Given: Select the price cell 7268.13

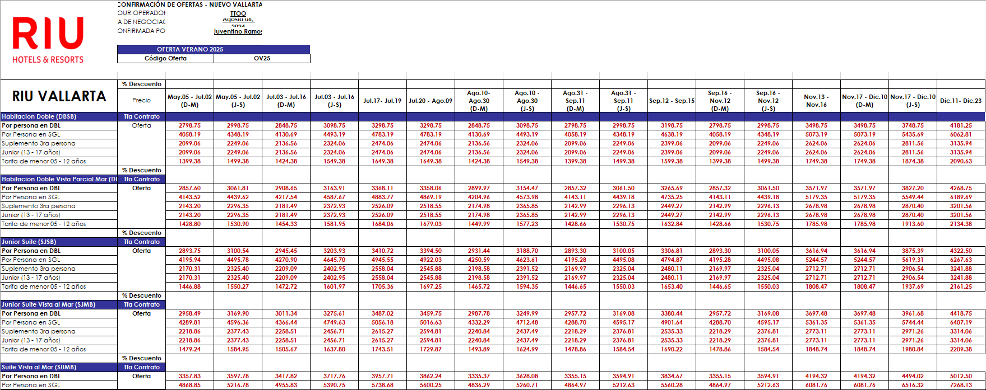Looking at the screenshot, I should pyautogui.click(x=961, y=385).
